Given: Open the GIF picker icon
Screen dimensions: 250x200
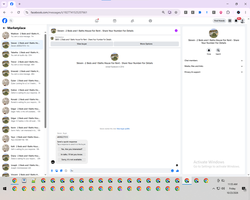Looking at the screenshot, I should (66, 170).
